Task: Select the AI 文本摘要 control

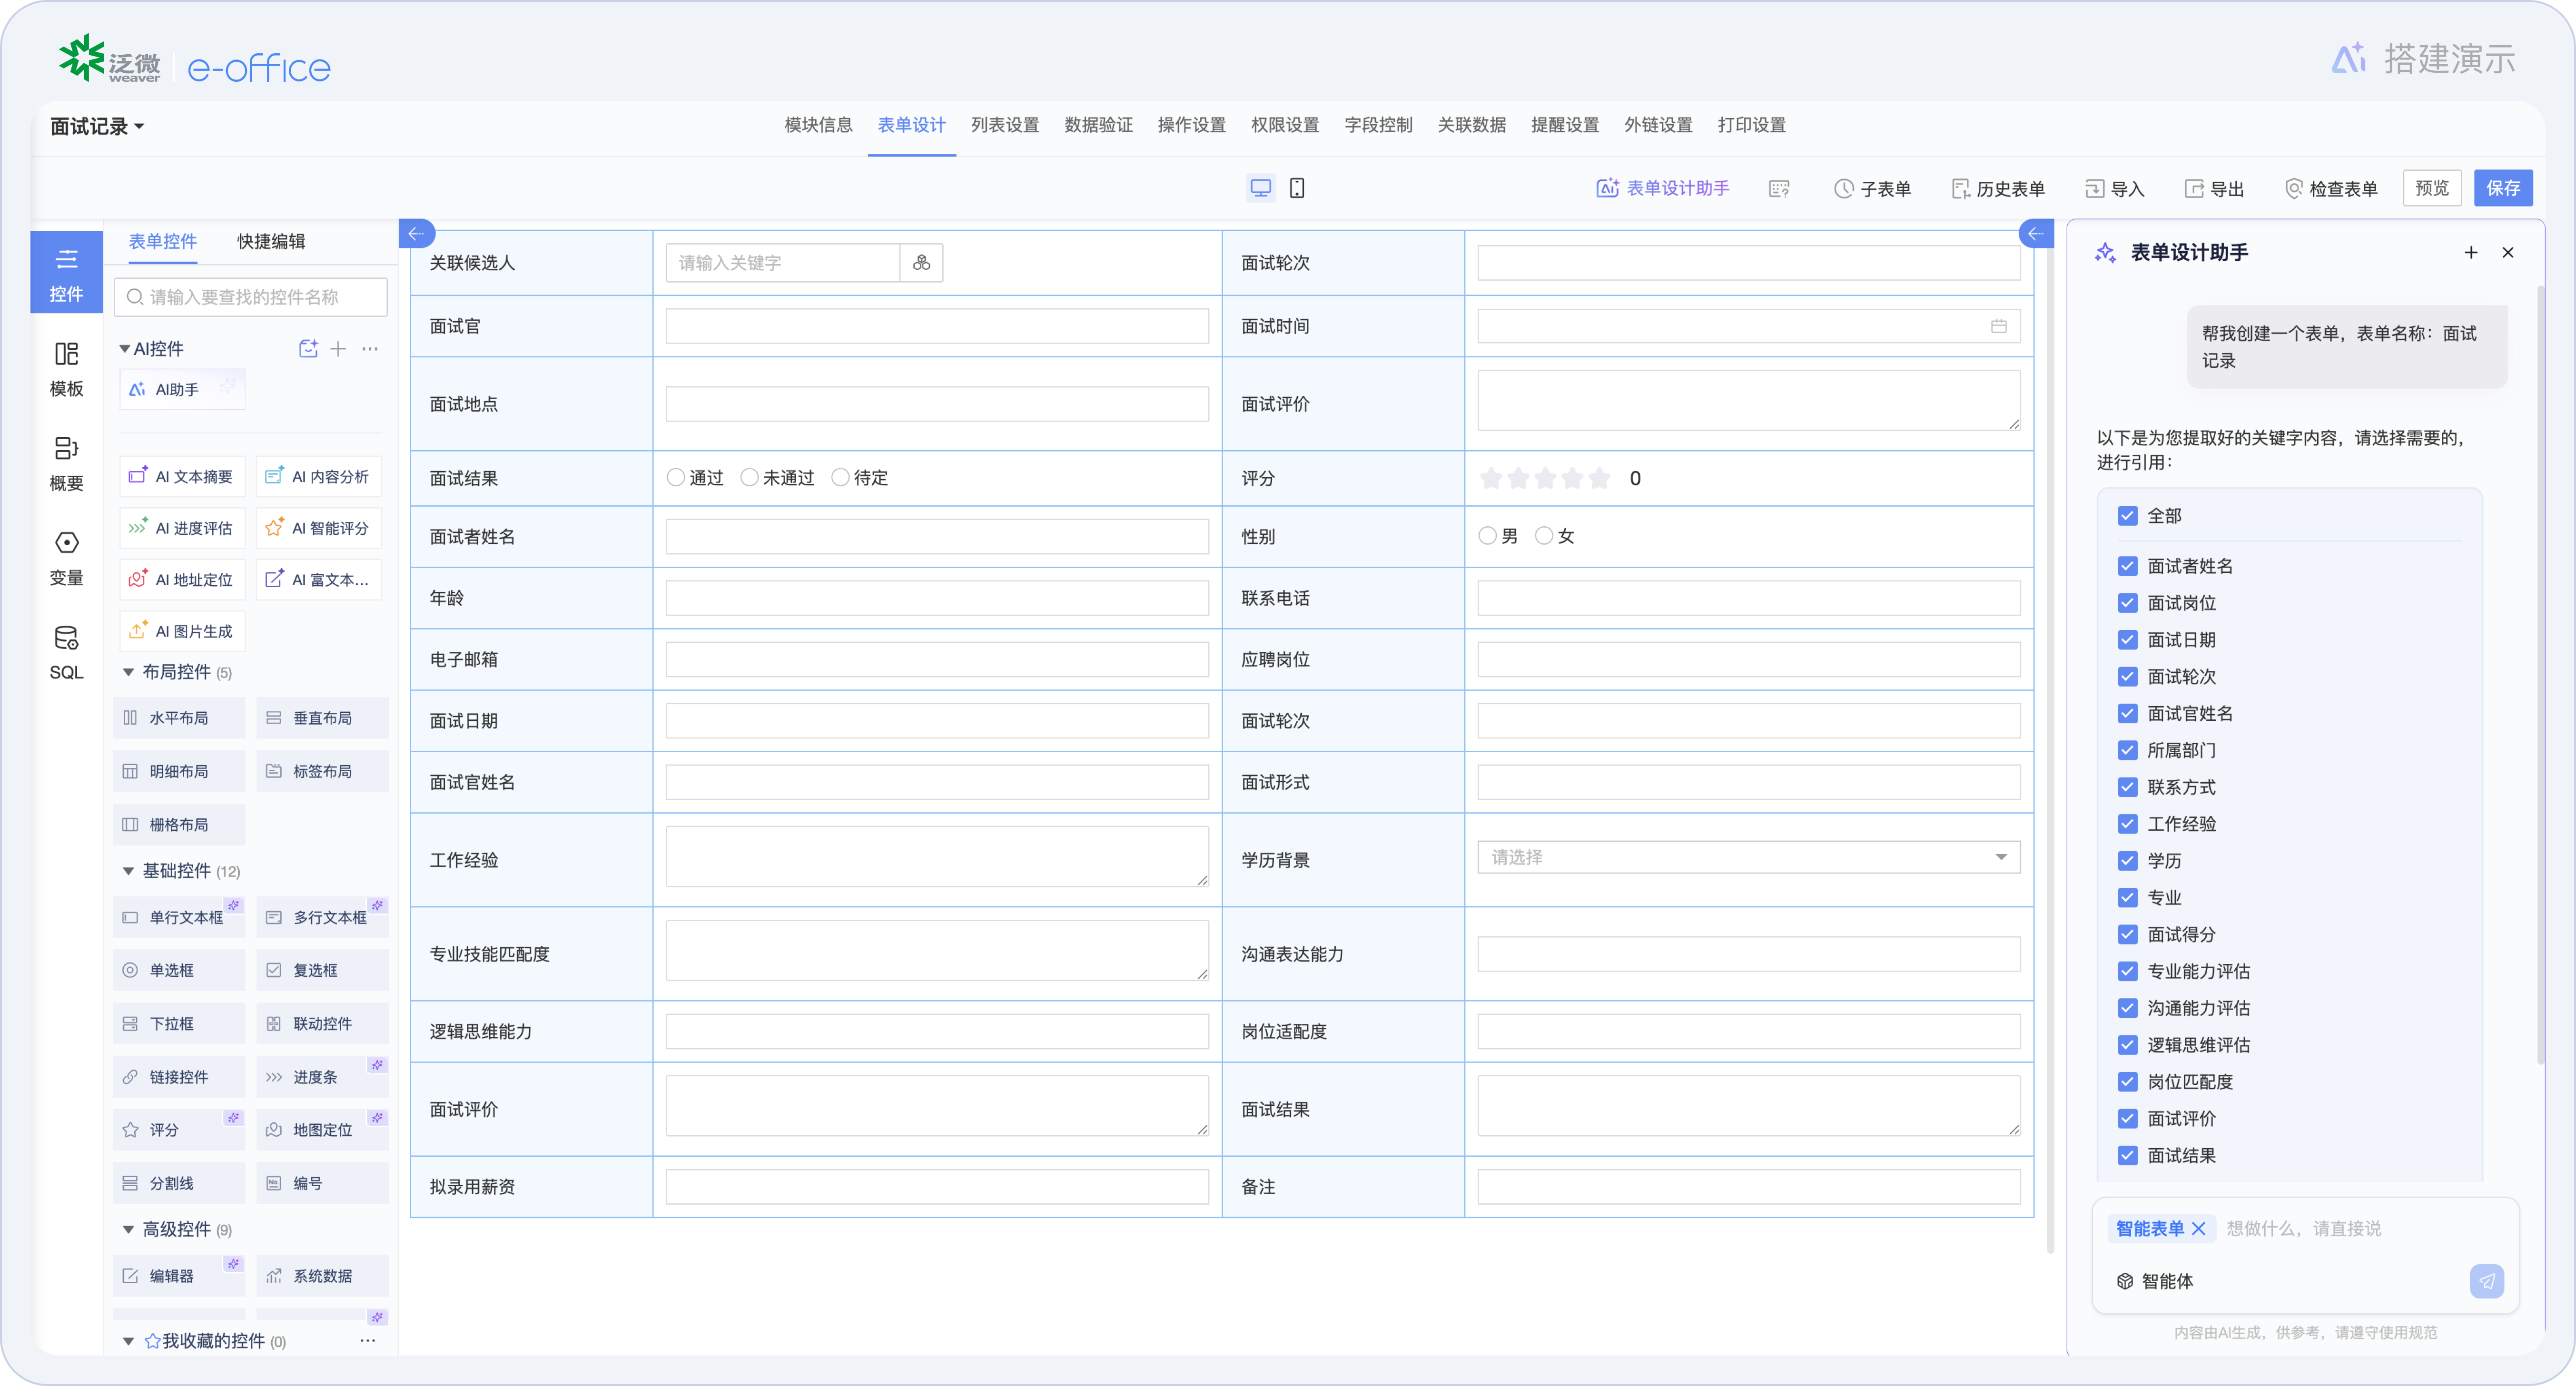Action: tap(181, 477)
